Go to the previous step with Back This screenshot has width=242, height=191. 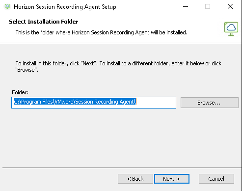(x=135, y=179)
